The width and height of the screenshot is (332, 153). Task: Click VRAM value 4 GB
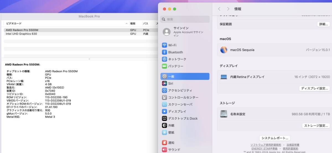(48, 84)
